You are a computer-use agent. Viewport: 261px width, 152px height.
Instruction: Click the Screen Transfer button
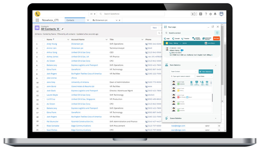coord(197,38)
